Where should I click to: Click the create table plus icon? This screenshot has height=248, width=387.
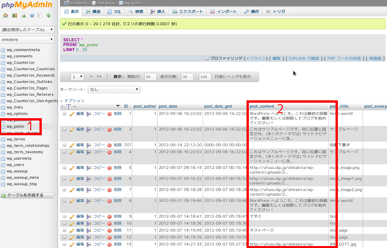[x=3, y=195]
